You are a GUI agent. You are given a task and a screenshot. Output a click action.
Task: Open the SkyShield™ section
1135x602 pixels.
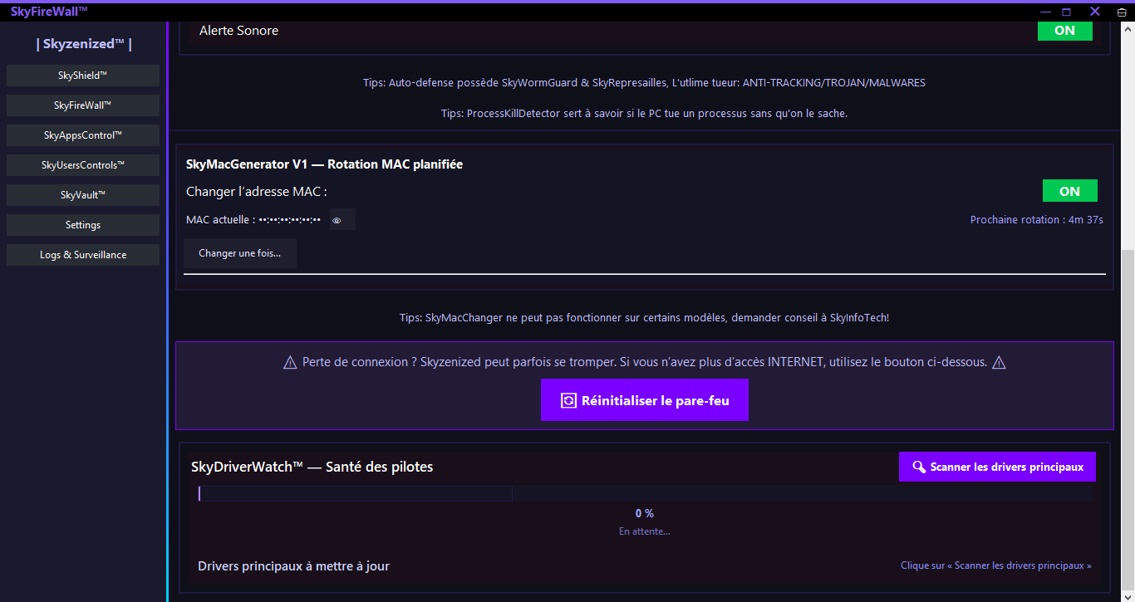[x=83, y=76]
